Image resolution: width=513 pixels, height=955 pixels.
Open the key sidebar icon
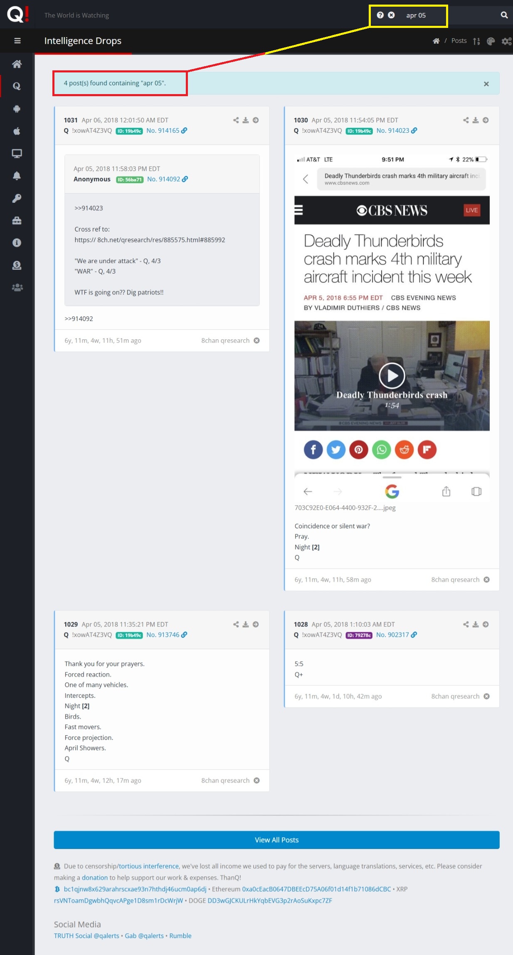point(17,198)
